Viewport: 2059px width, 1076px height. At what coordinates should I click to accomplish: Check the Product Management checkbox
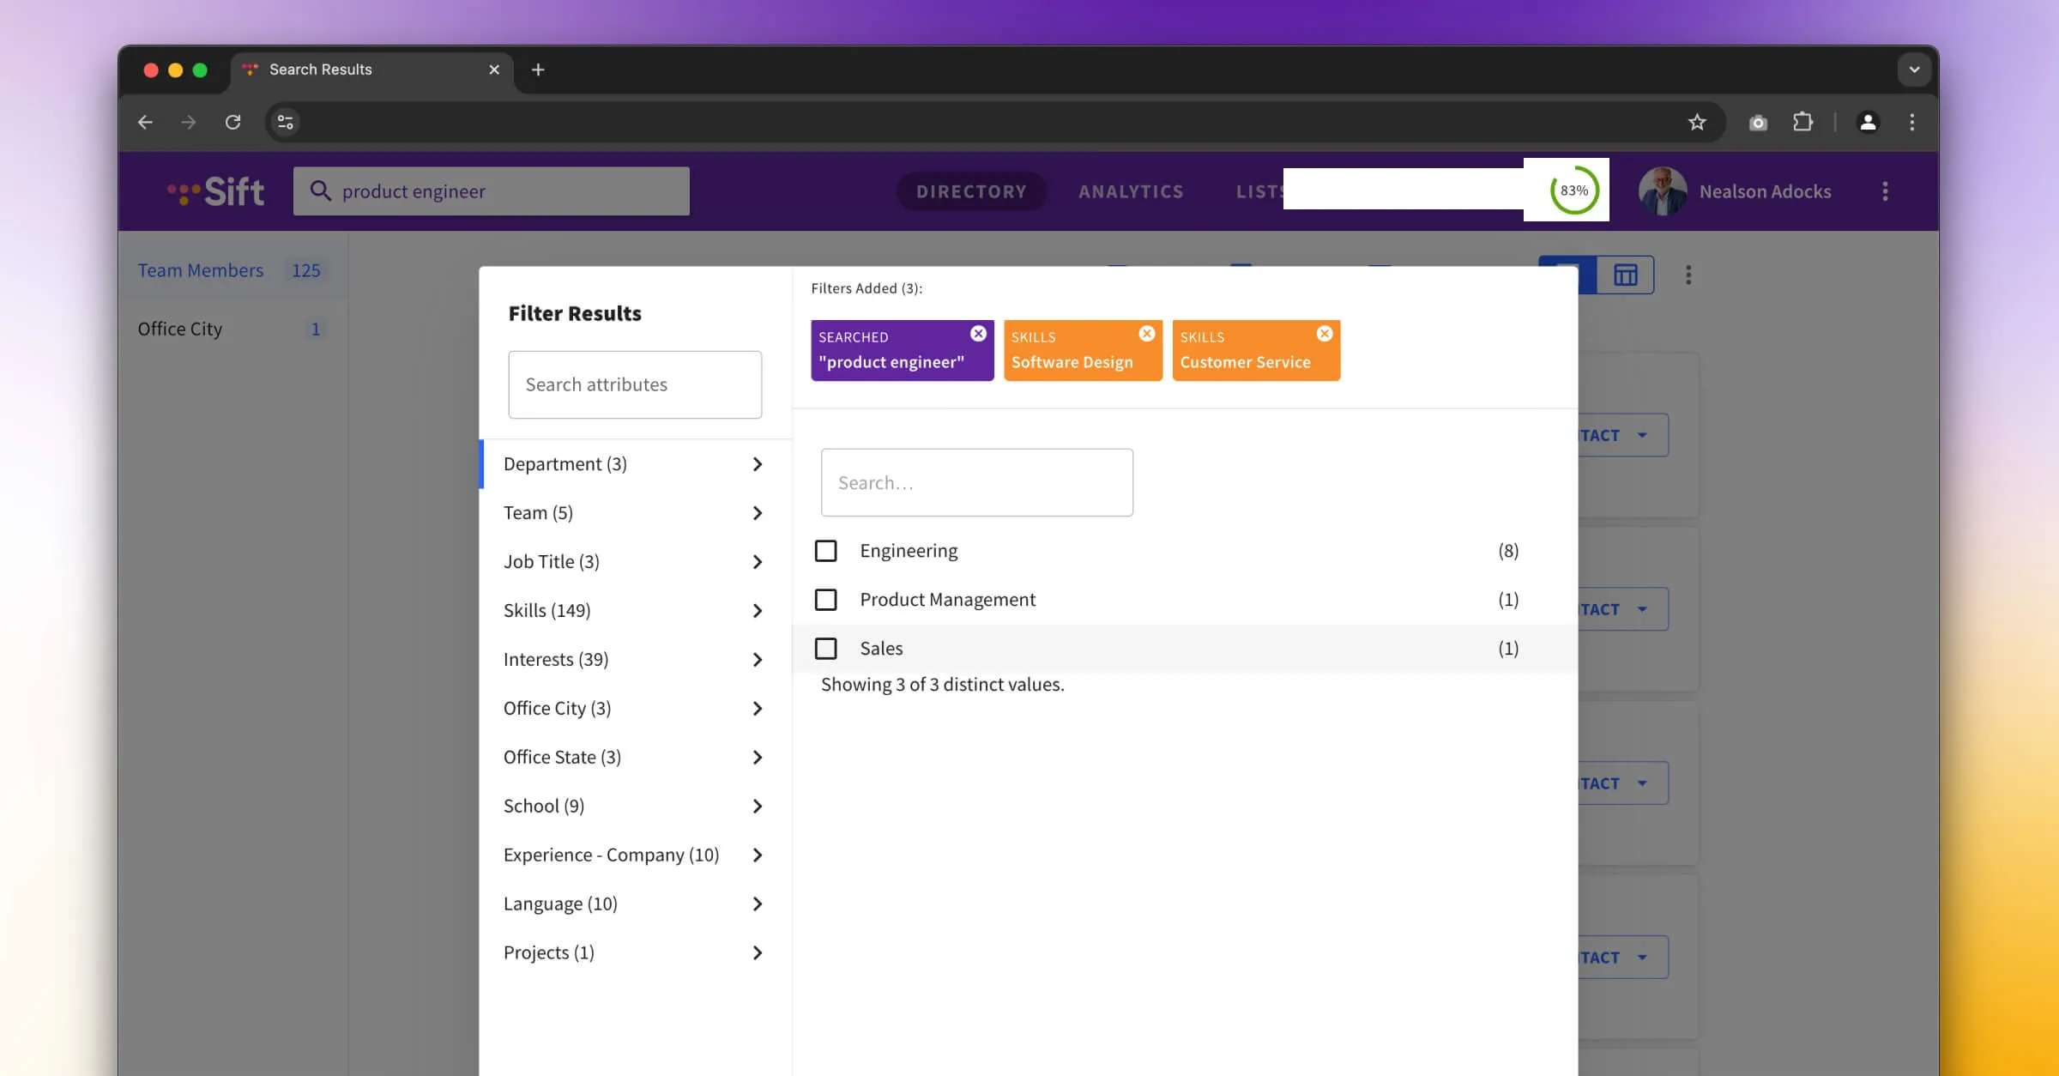pos(825,600)
